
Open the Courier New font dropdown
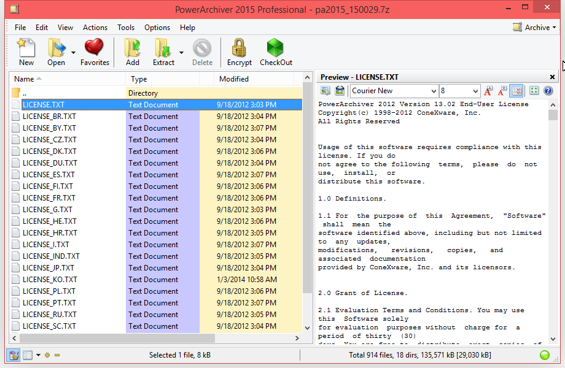pos(434,91)
